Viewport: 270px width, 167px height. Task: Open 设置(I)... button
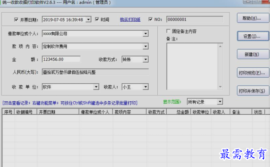(x=253, y=36)
